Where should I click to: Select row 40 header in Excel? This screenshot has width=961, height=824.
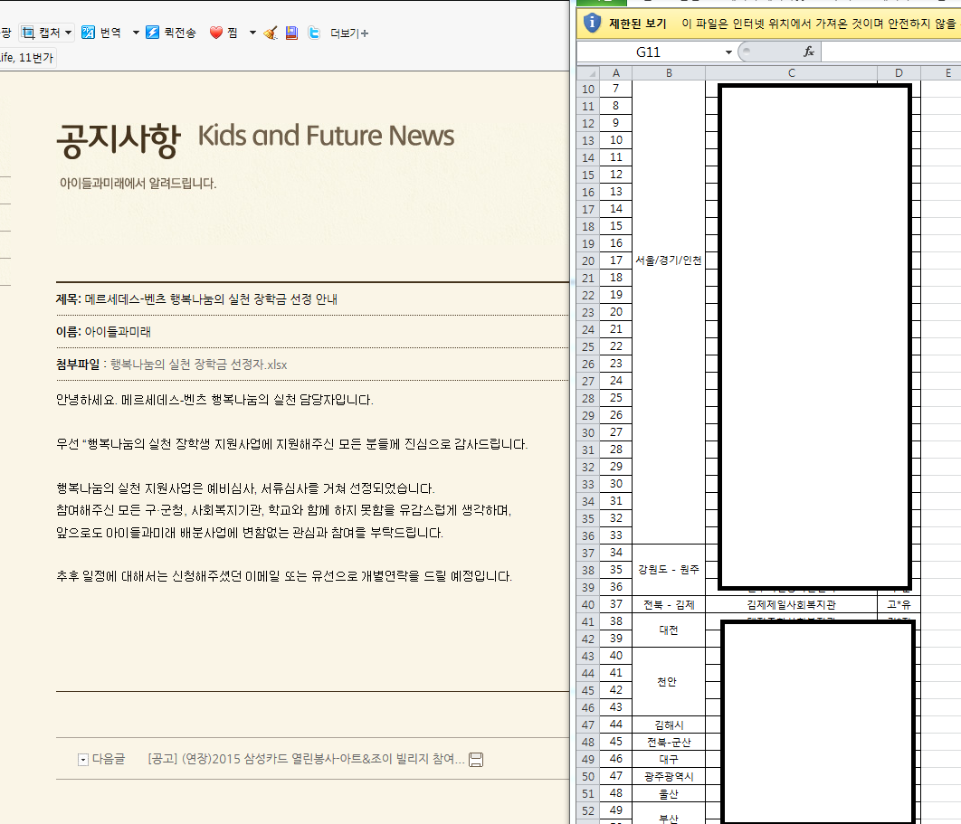click(588, 605)
